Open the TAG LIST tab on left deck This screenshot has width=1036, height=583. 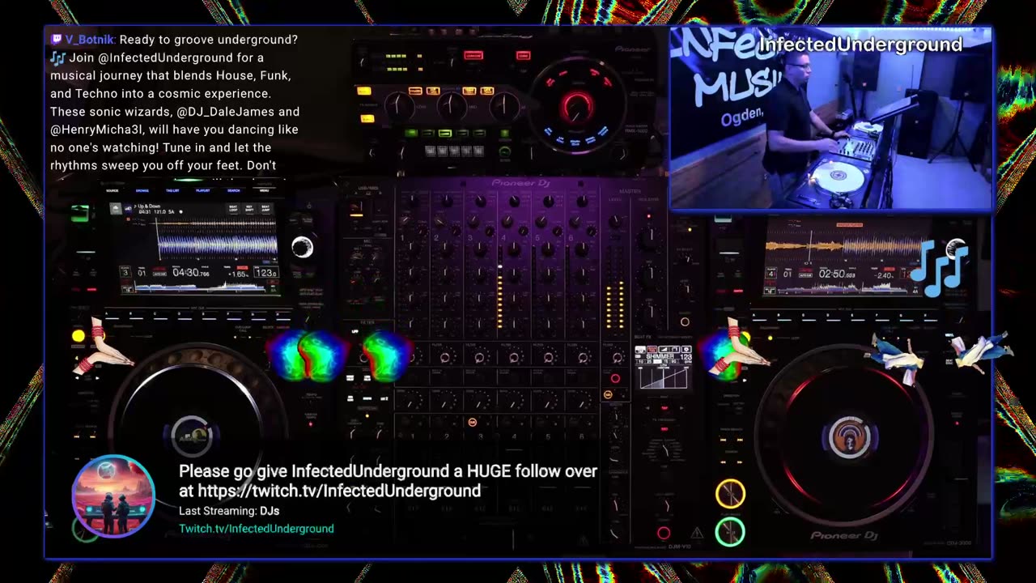pos(172,190)
